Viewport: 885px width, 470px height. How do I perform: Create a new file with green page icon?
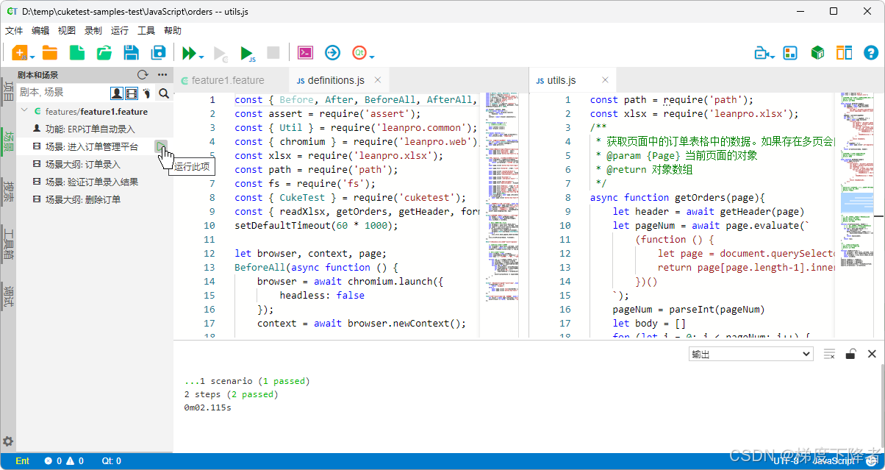pyautogui.click(x=76, y=53)
